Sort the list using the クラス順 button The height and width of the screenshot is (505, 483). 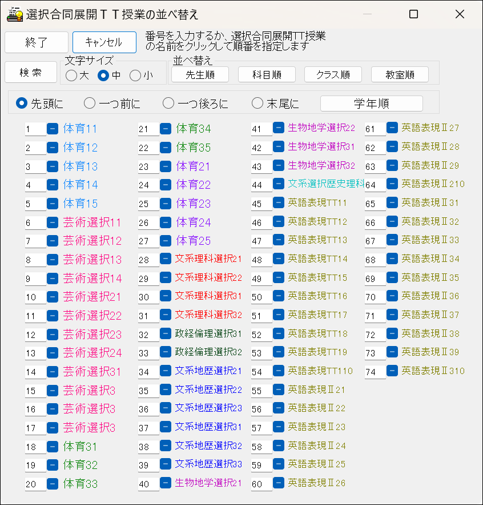pos(333,74)
